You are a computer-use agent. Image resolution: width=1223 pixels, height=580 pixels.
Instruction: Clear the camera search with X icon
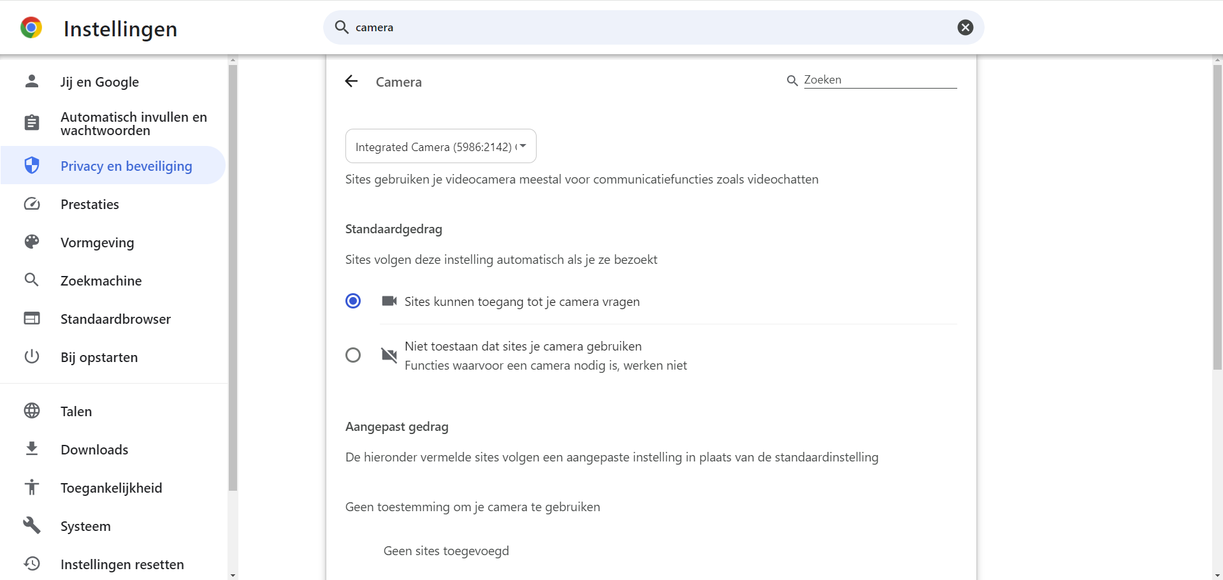965,27
